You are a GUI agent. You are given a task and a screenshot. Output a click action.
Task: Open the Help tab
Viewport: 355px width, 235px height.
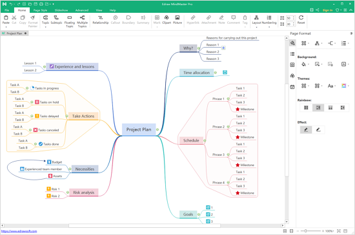112,10
